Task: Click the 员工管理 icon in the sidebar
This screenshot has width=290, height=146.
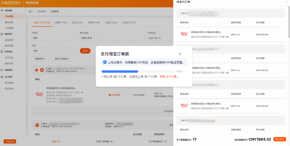Action: click(x=2, y=77)
